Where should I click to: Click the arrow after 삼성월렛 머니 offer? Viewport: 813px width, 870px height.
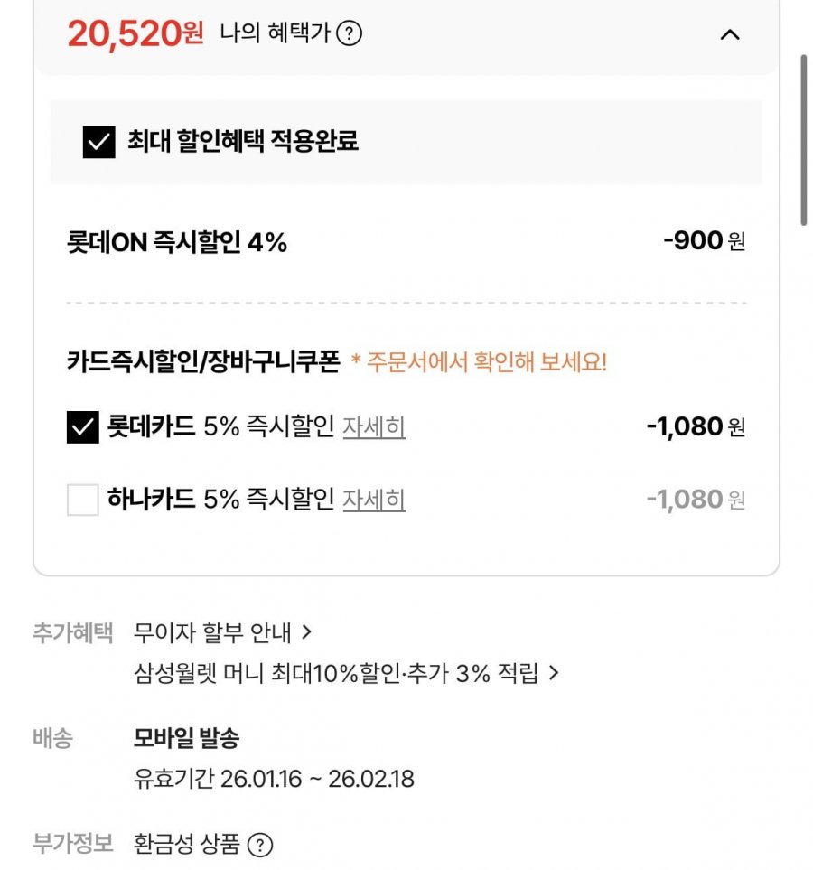[x=554, y=673]
